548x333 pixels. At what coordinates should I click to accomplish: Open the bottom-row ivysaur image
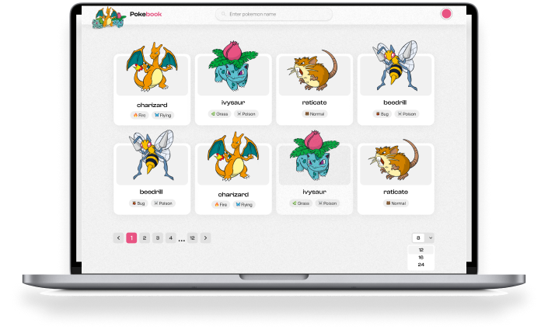click(x=314, y=155)
